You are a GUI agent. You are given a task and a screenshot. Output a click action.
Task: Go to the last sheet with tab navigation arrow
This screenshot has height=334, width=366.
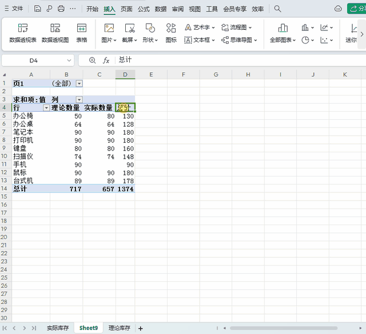pos(34,328)
